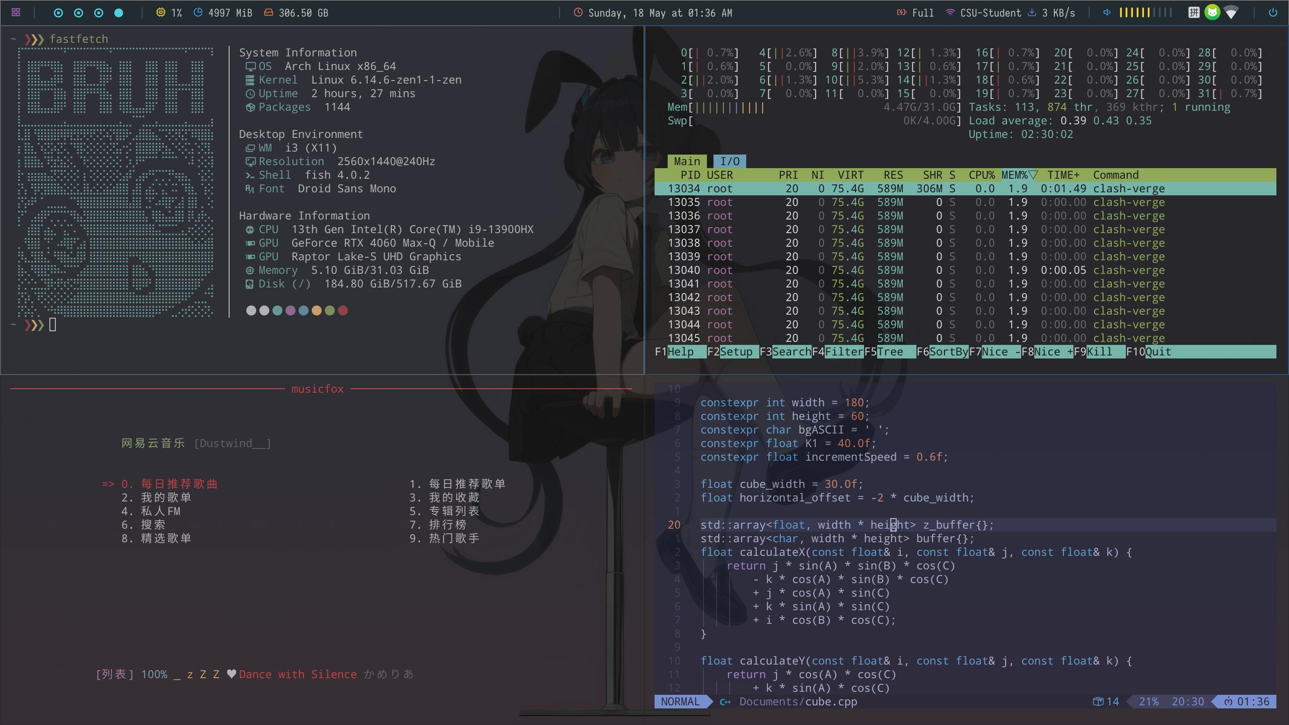Click F9 Kill in htop footer

pyautogui.click(x=1099, y=352)
